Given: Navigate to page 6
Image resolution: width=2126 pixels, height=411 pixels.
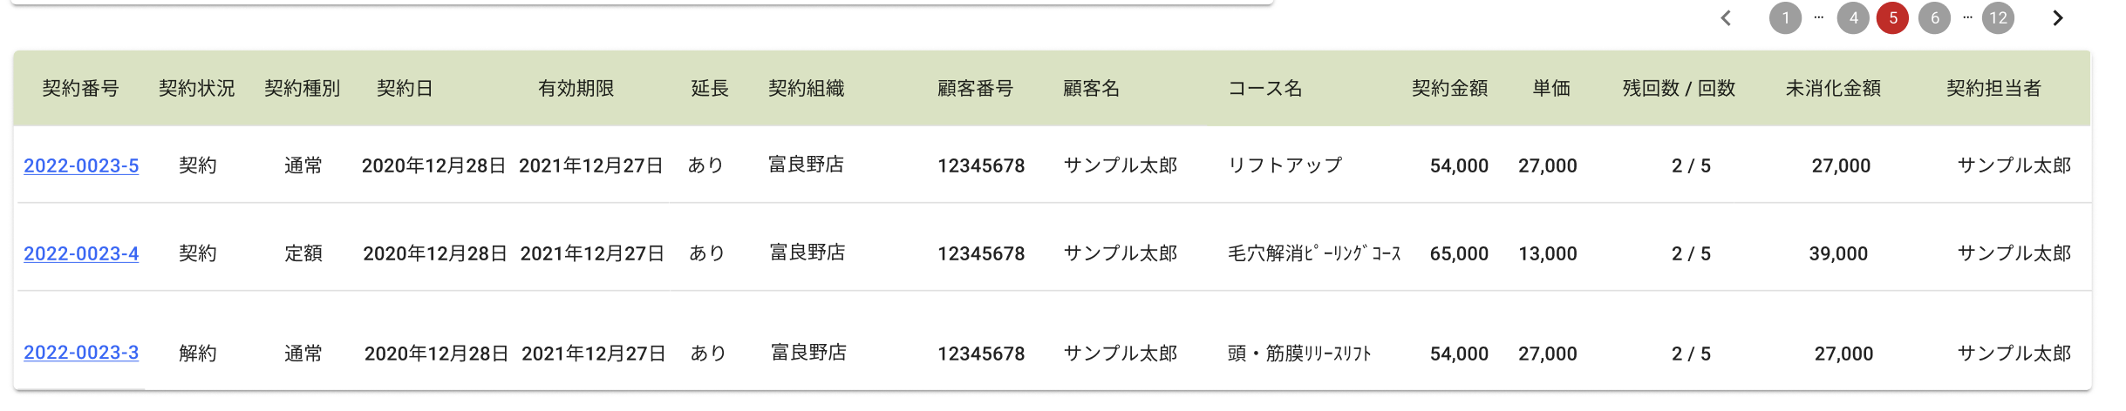Looking at the screenshot, I should 1934,18.
